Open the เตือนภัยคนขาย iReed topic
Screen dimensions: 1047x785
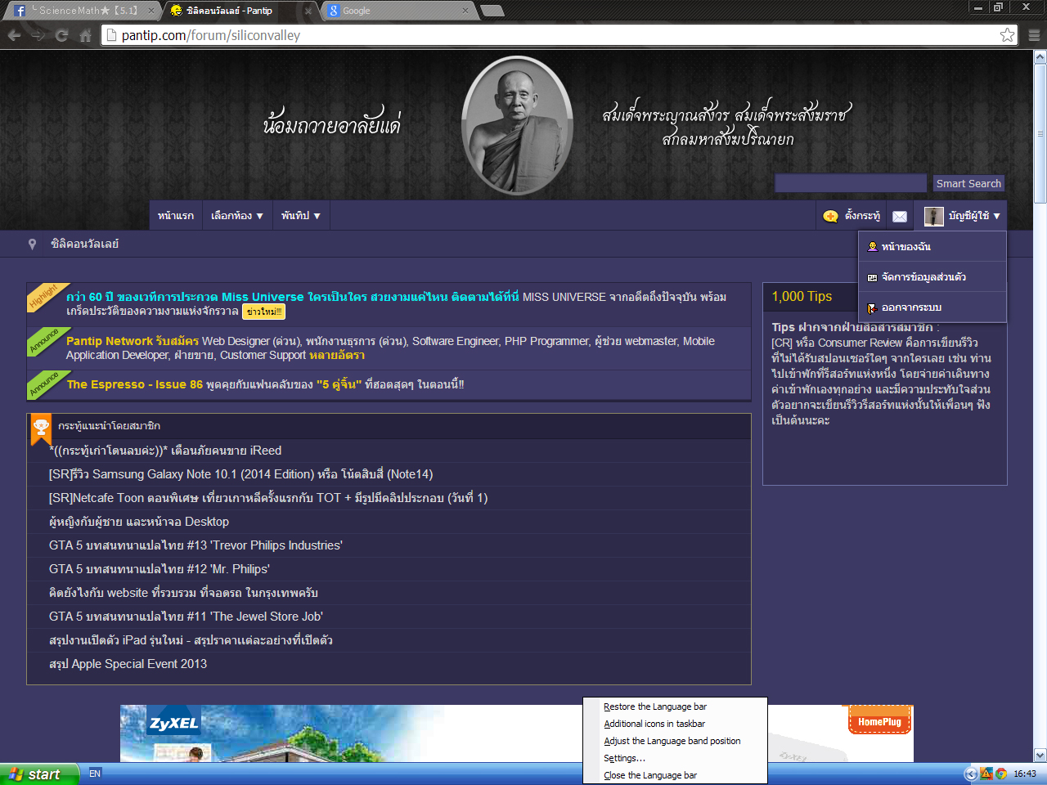[165, 451]
